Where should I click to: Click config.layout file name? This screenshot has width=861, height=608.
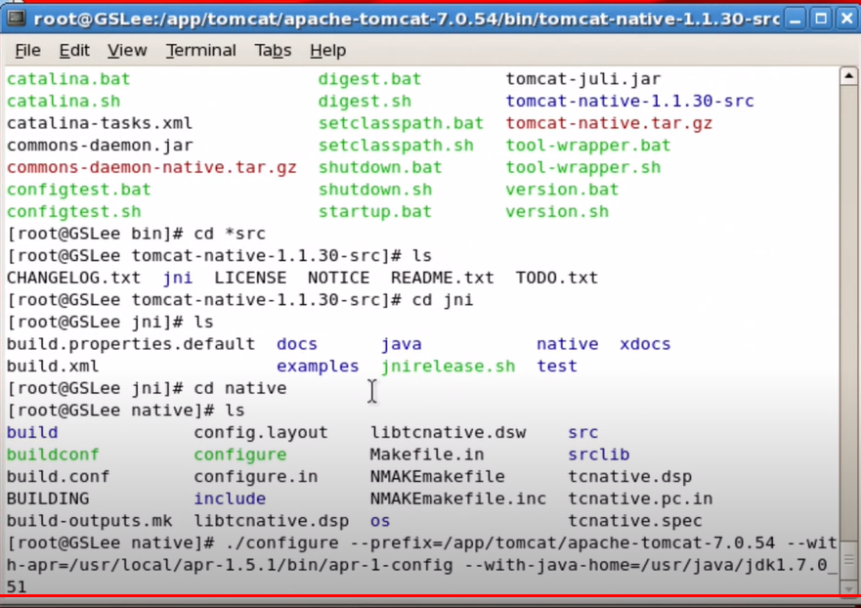point(261,432)
